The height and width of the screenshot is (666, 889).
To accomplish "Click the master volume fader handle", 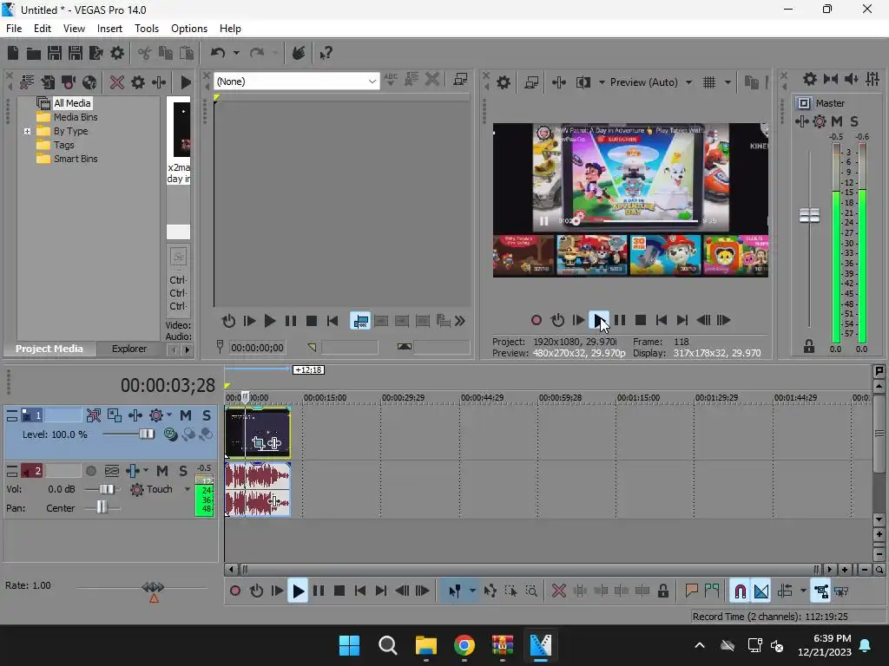I will 809,215.
